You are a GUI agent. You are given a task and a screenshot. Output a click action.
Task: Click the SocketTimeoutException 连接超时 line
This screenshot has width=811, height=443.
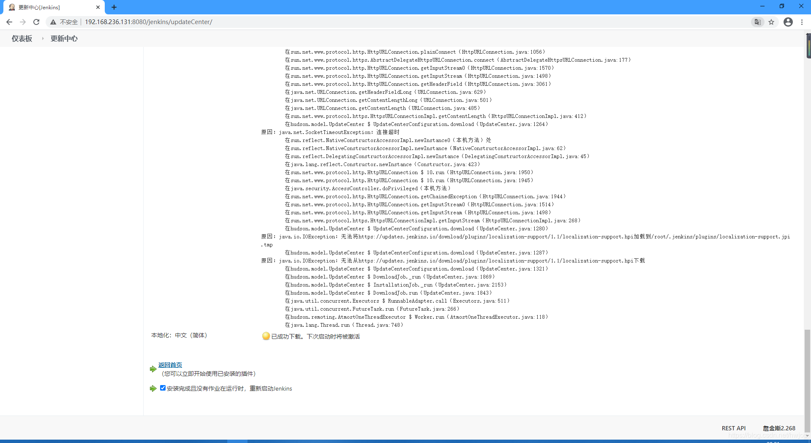(x=330, y=132)
